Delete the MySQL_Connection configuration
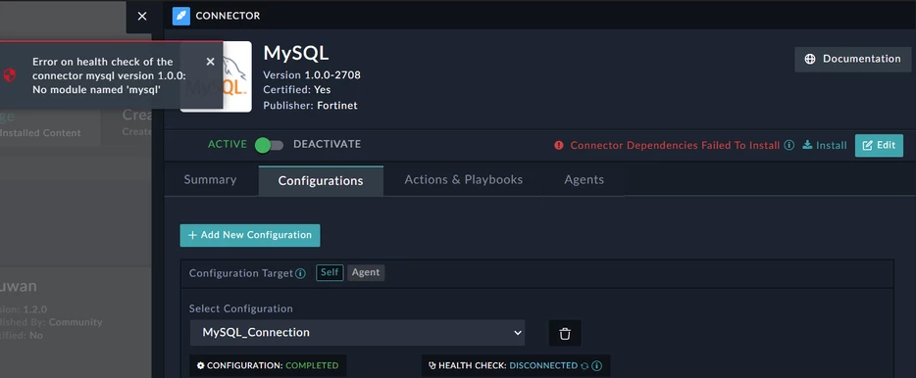 [x=565, y=333]
